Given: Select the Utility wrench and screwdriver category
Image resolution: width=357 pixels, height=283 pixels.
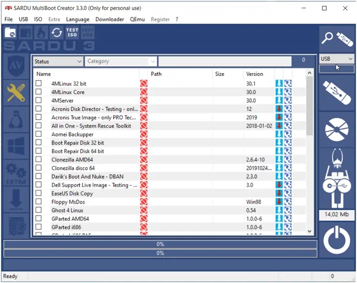Looking at the screenshot, I should tap(16, 93).
